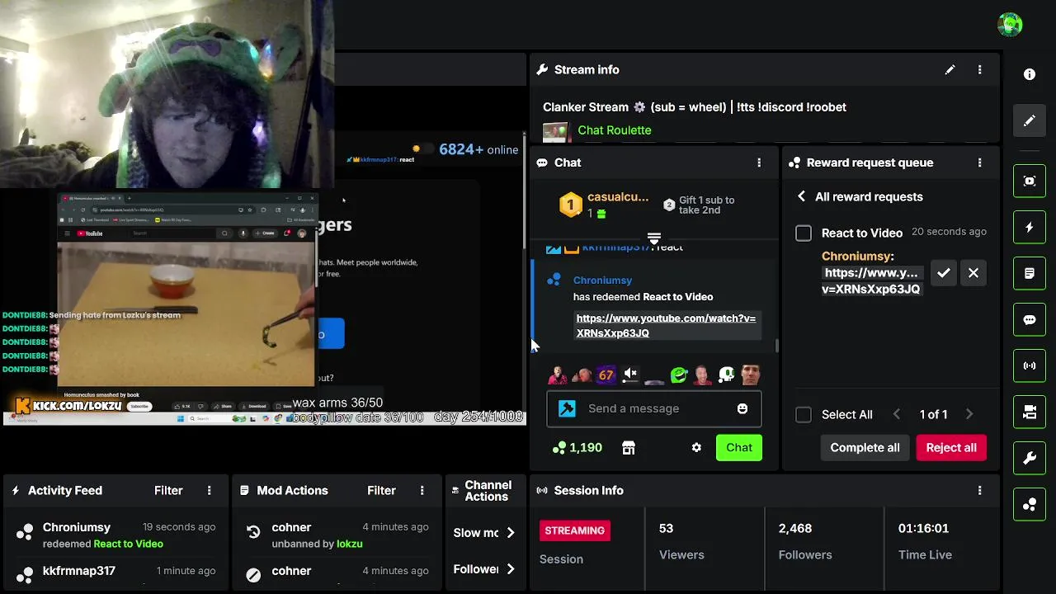Click the 1,190 channel points balance
Image resolution: width=1056 pixels, height=594 pixels.
coord(577,447)
